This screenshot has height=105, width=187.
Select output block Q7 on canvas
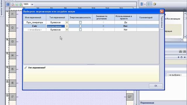tap(130, 97)
